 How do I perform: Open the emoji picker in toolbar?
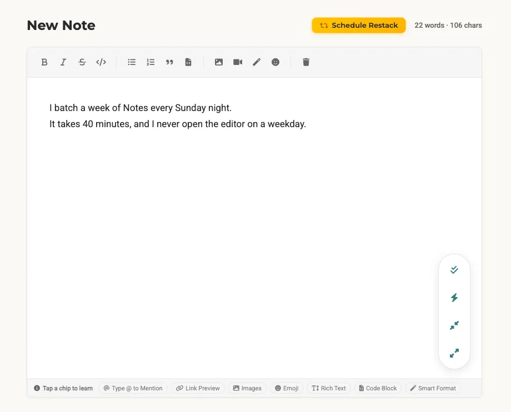point(275,62)
